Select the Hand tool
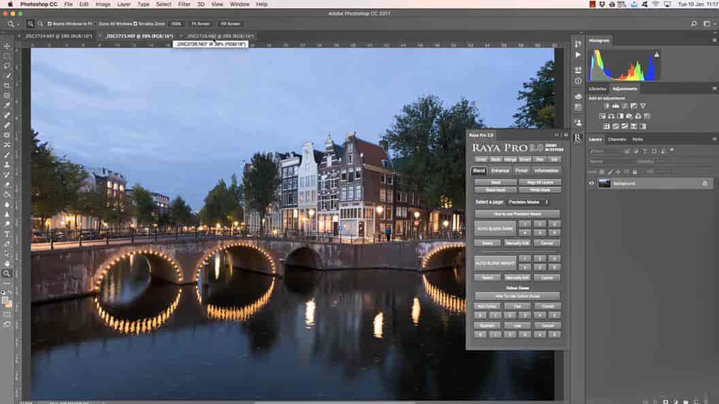The height and width of the screenshot is (404, 719). (7, 263)
